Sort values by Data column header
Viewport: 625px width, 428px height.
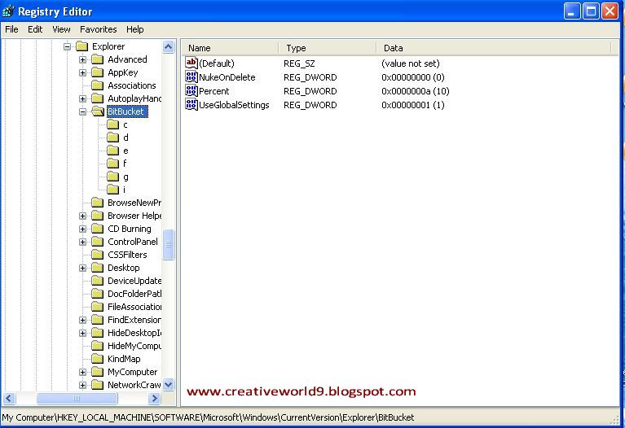point(494,48)
